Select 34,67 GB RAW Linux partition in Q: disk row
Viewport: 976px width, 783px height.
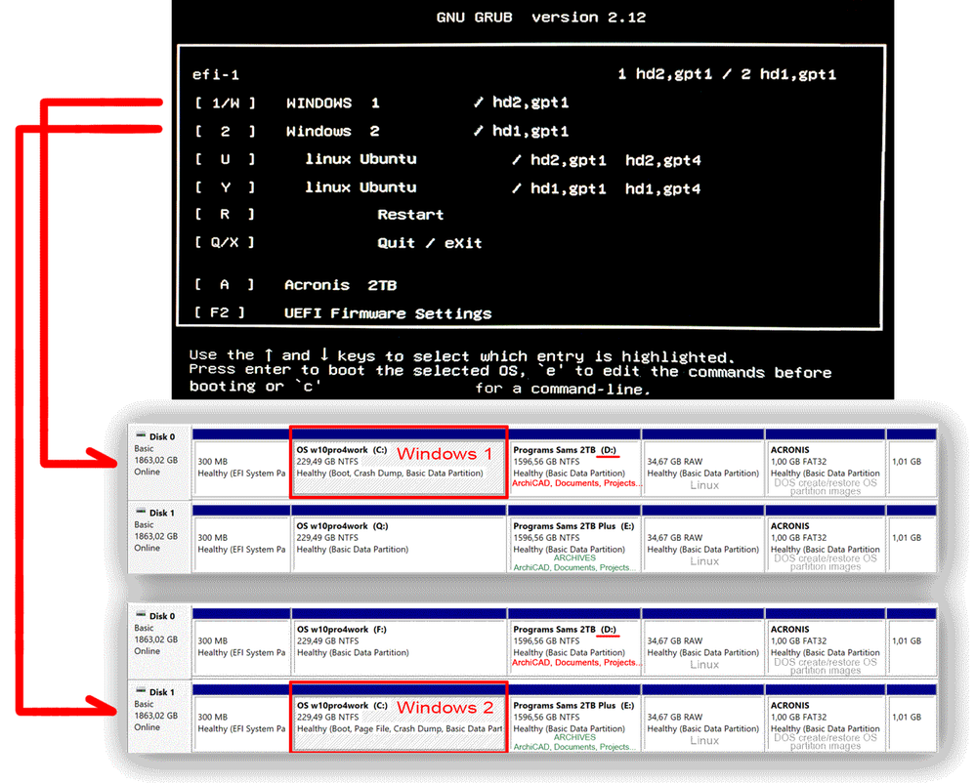[702, 538]
